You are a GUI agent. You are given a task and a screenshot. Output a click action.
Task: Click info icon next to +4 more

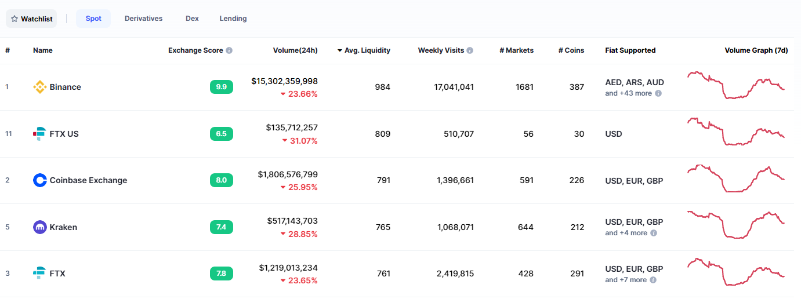[x=654, y=233]
